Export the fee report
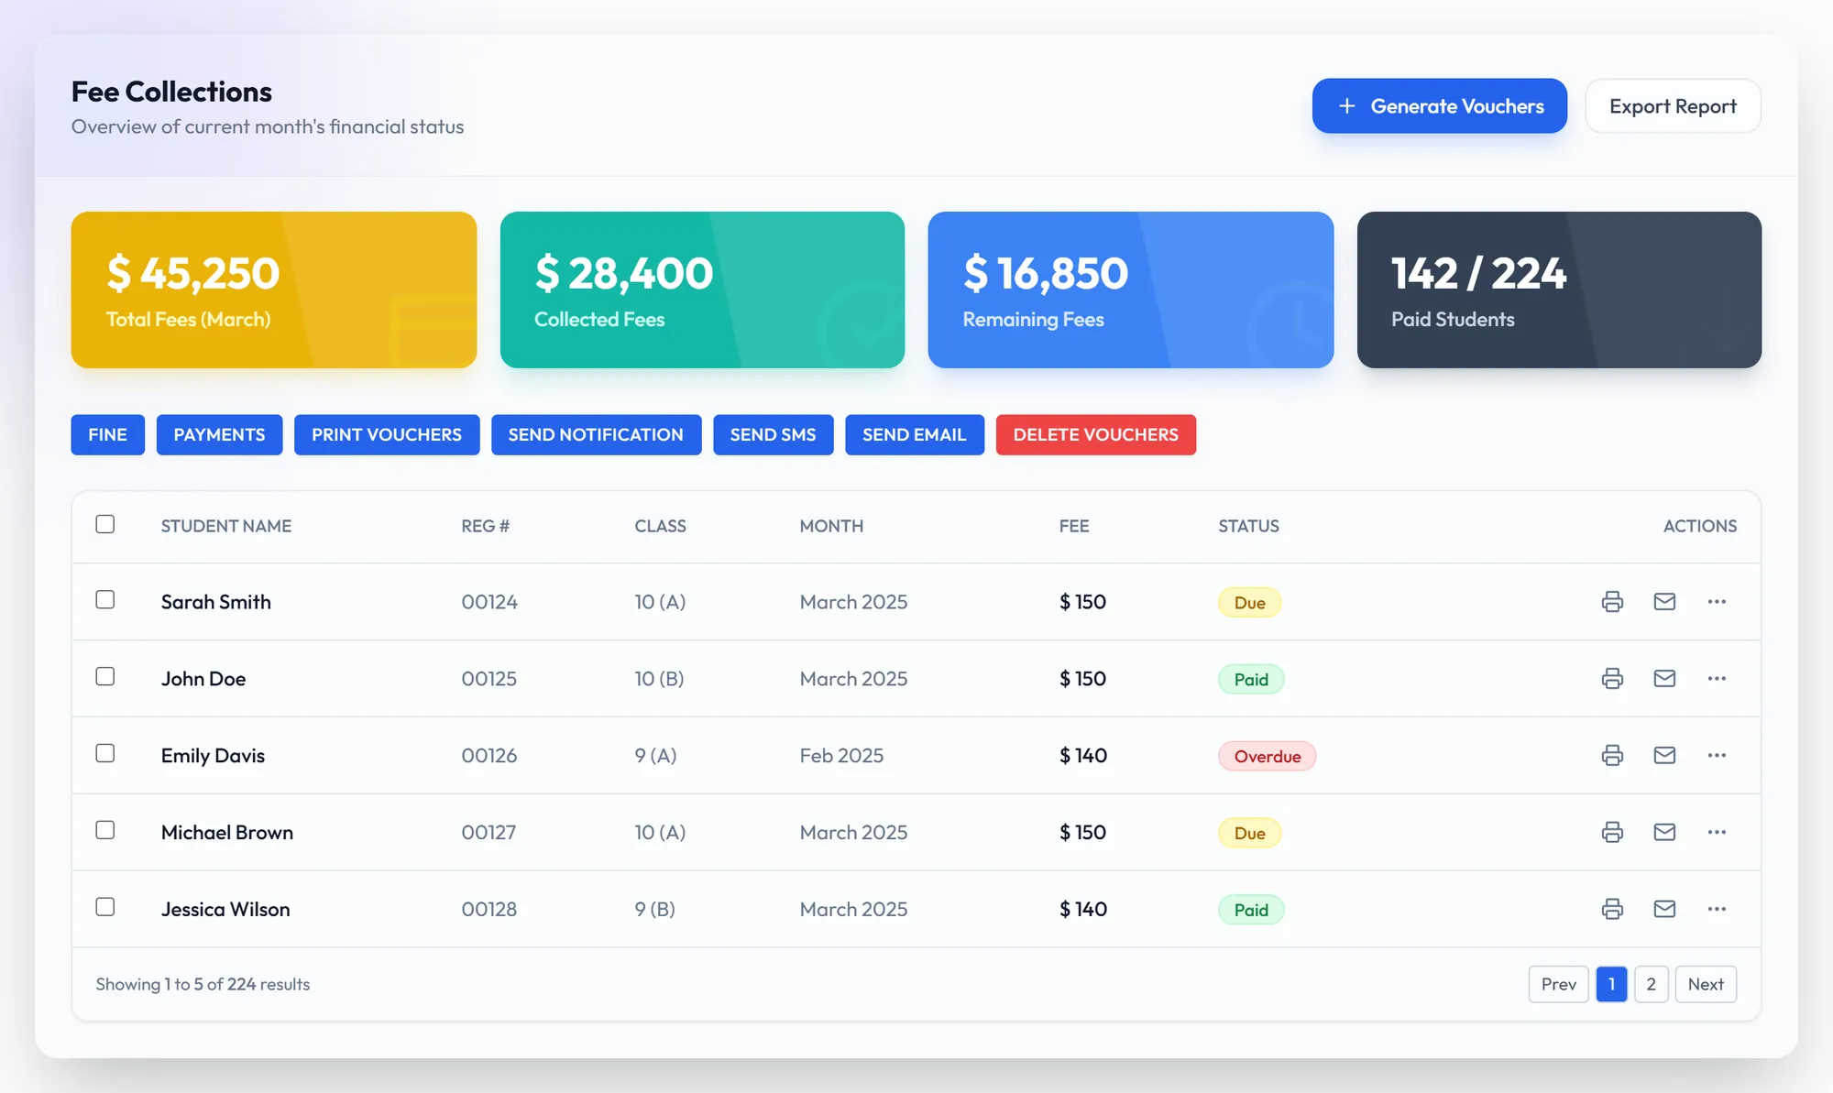Image resolution: width=1833 pixels, height=1093 pixels. (1673, 106)
